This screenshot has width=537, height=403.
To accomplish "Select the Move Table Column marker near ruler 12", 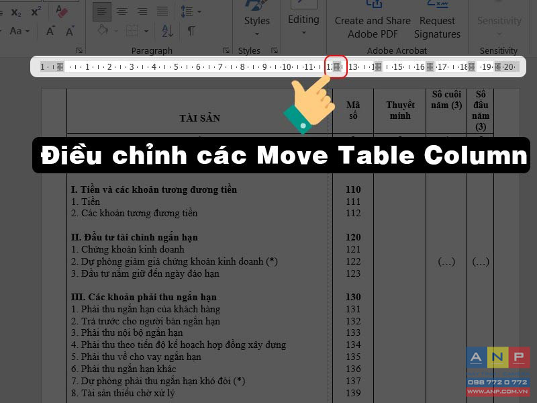I will coord(337,66).
